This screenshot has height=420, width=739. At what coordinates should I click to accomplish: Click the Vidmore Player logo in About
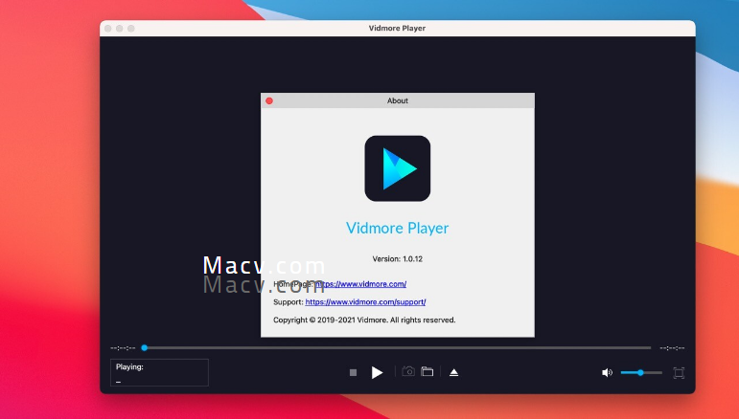click(398, 168)
